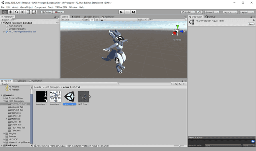256x151 pixels.
Task: Open the GameObject menu
Action: pos(26,7)
